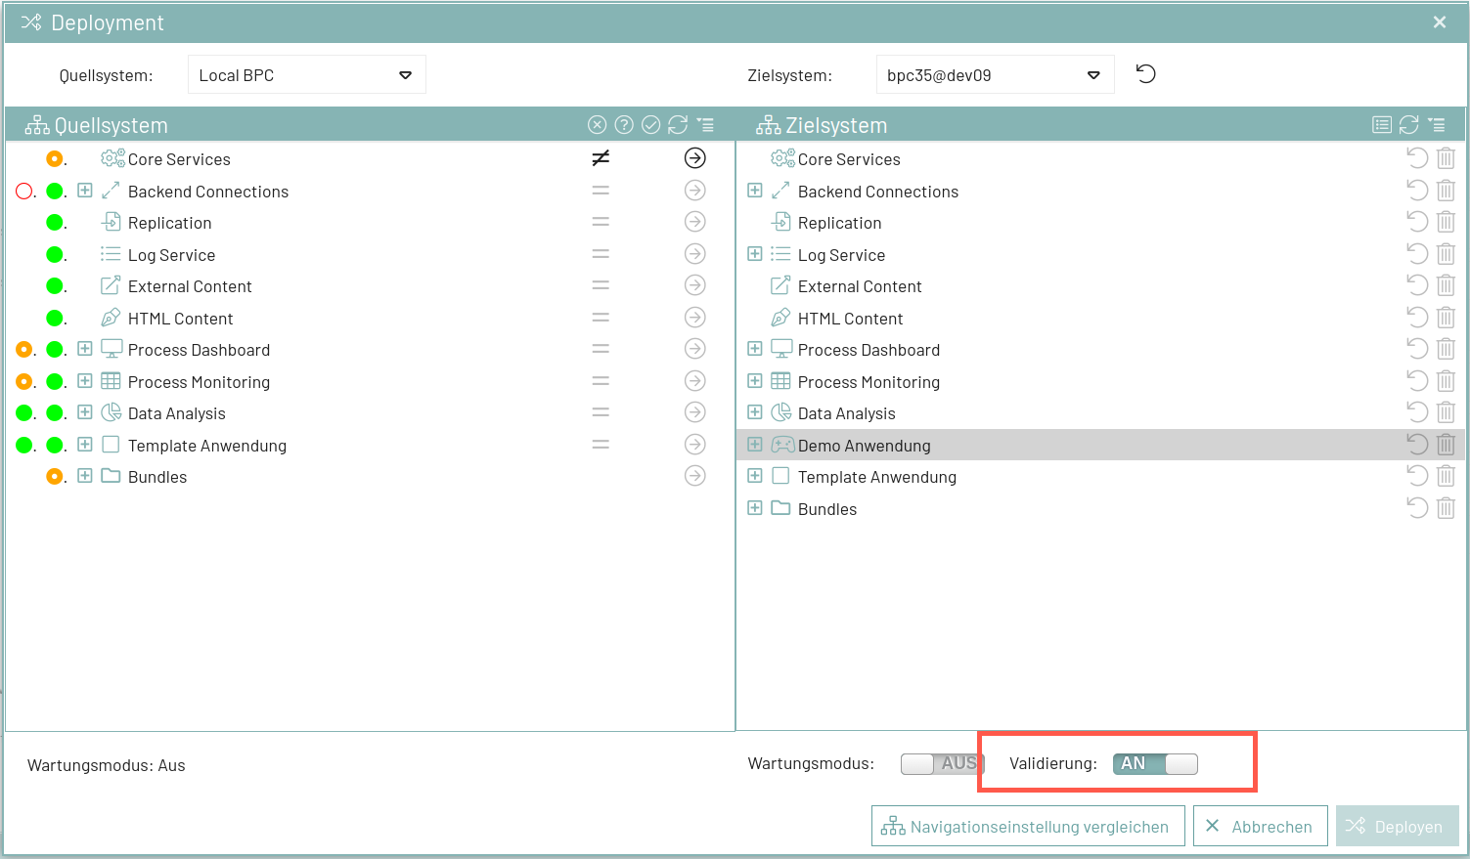The width and height of the screenshot is (1470, 859).
Task: Revert Backend Connections in Zielsystem
Action: point(1417,191)
